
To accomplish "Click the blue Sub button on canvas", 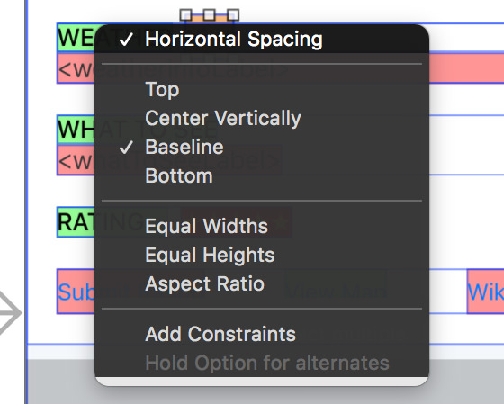I will (76, 292).
